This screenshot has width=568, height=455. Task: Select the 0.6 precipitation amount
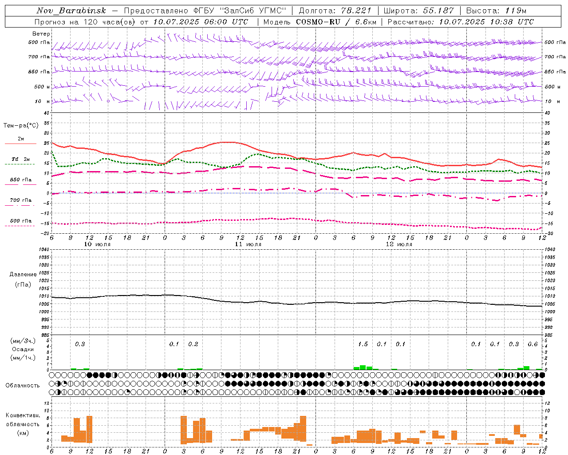point(532,344)
